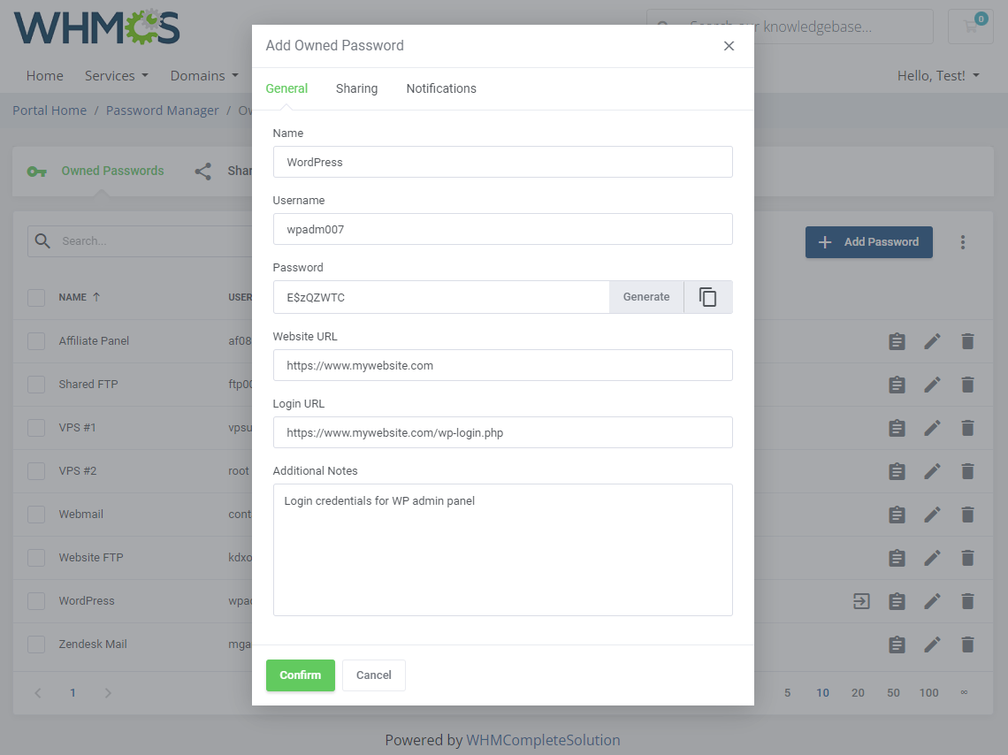
Task: Follow the WHMCompleteSolution link
Action: tap(543, 740)
